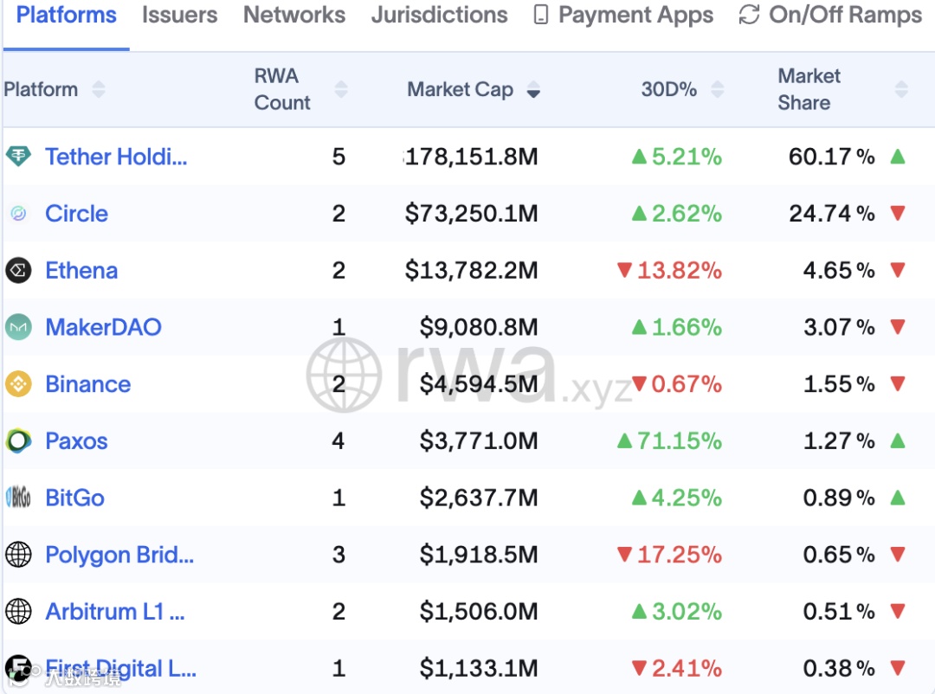Sort by Market Share column arrows
This screenshot has height=694, width=935.
(x=901, y=90)
